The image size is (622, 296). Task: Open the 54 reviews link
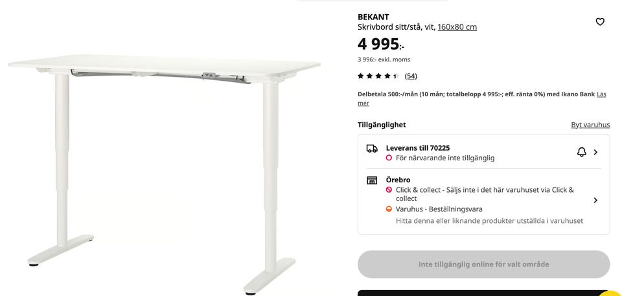click(411, 76)
